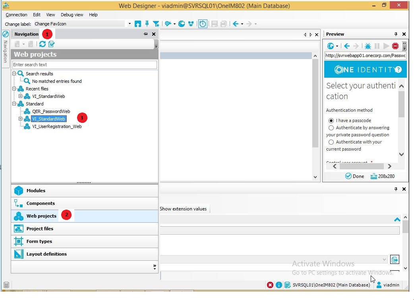This screenshot has width=414, height=300.
Task: Select 'Authenticate by answering' radio button
Action: tap(331, 128)
